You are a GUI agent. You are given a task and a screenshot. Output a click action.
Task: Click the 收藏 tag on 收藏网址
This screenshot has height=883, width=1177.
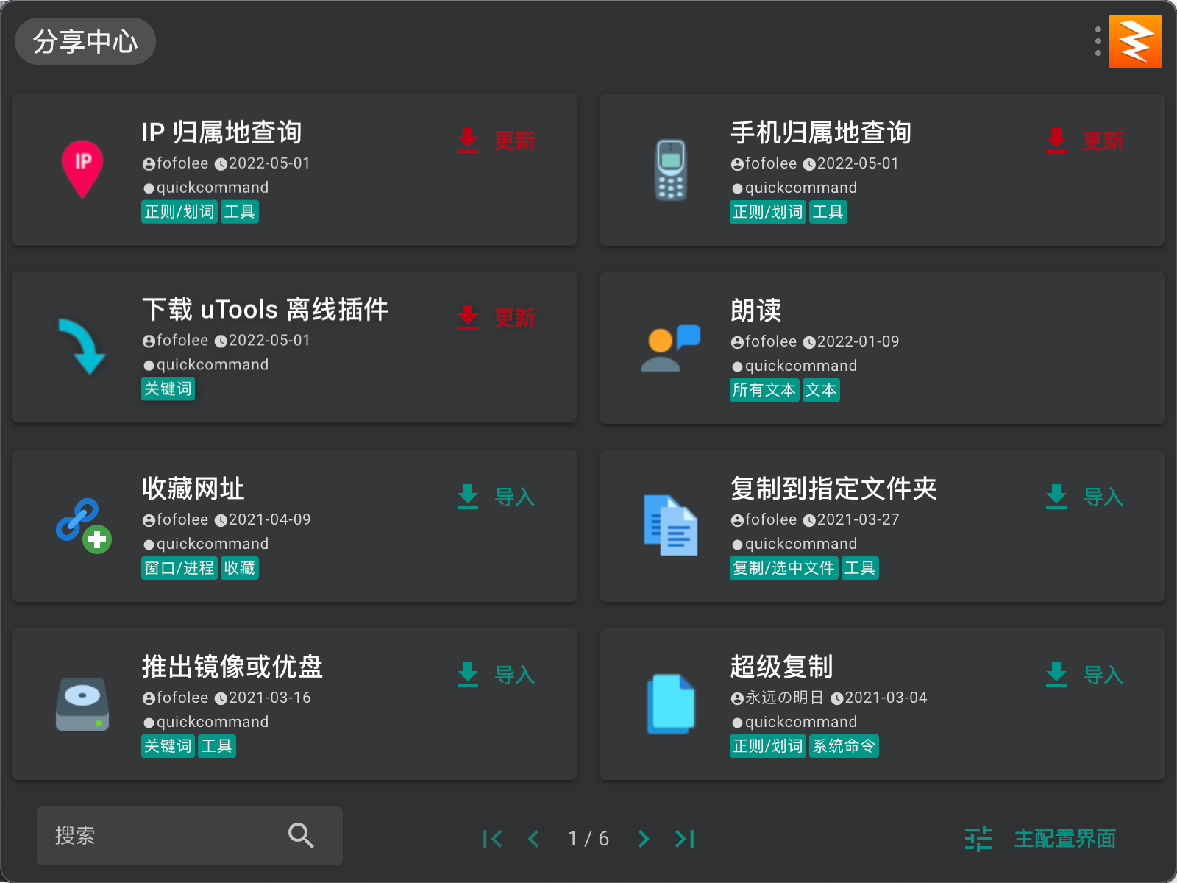click(x=240, y=568)
